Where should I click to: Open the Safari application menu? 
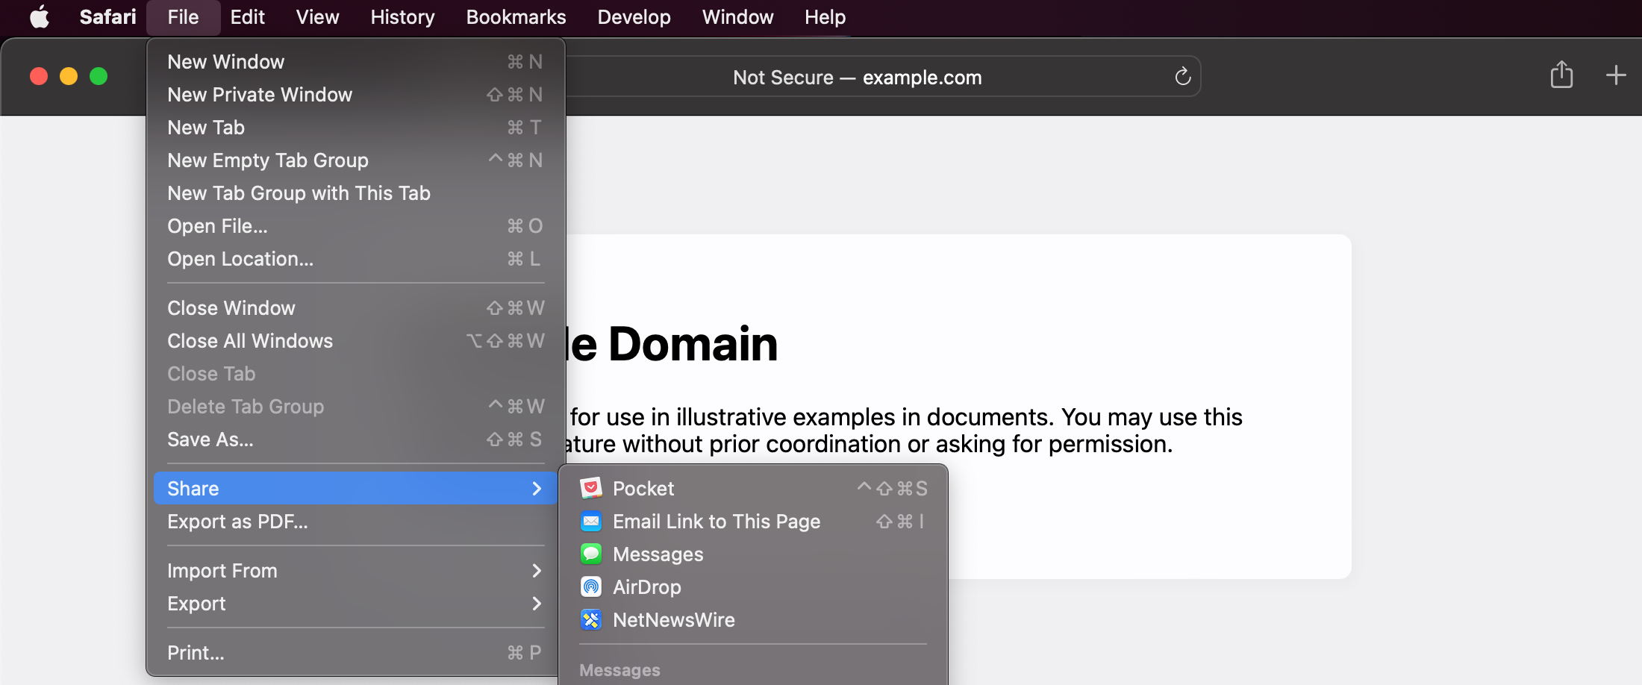(108, 16)
